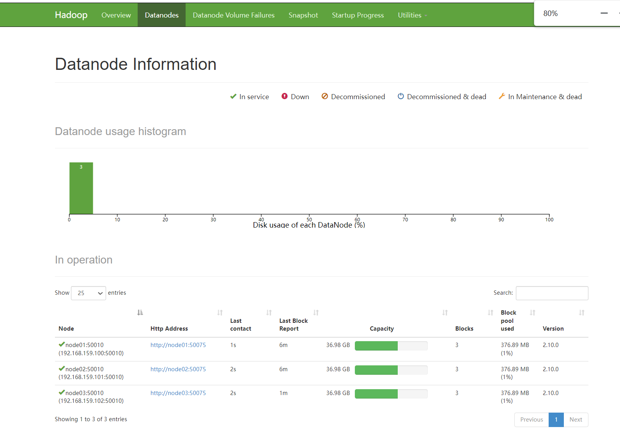The height and width of the screenshot is (445, 620).
Task: Open the http://node03:50075 link
Action: [178, 393]
